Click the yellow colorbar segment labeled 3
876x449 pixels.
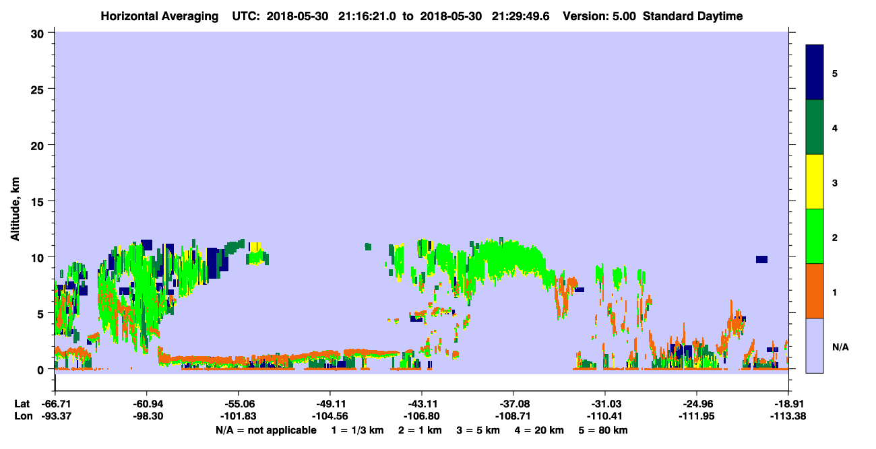[x=815, y=182]
